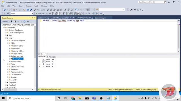Refresh the Object Explorer
181x101 pixels.
point(25,21)
